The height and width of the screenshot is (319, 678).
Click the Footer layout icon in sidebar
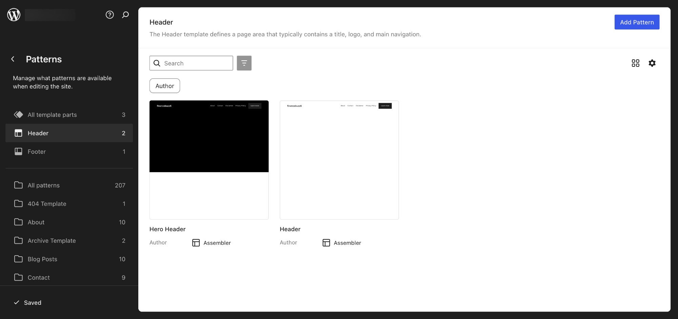[x=18, y=152]
